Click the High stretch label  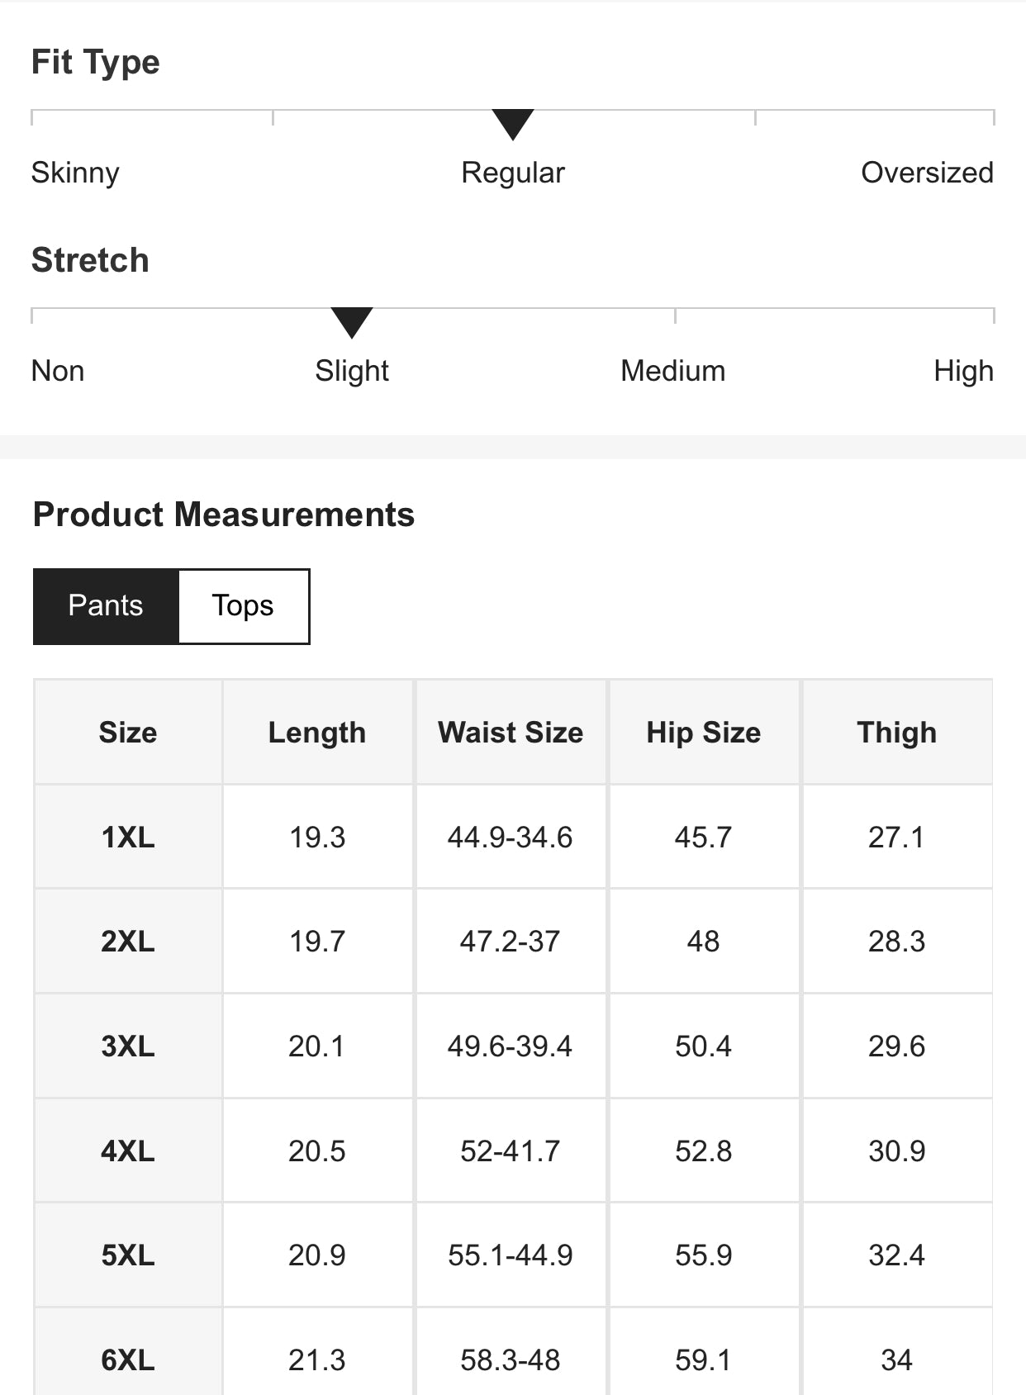point(963,371)
